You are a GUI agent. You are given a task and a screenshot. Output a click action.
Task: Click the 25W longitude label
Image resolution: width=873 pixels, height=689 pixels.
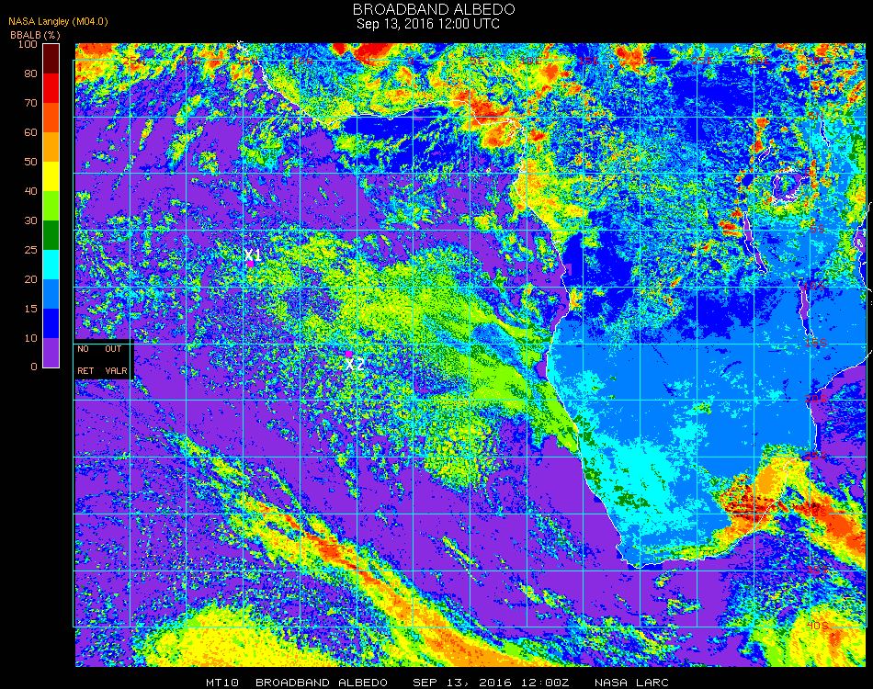click(x=133, y=61)
